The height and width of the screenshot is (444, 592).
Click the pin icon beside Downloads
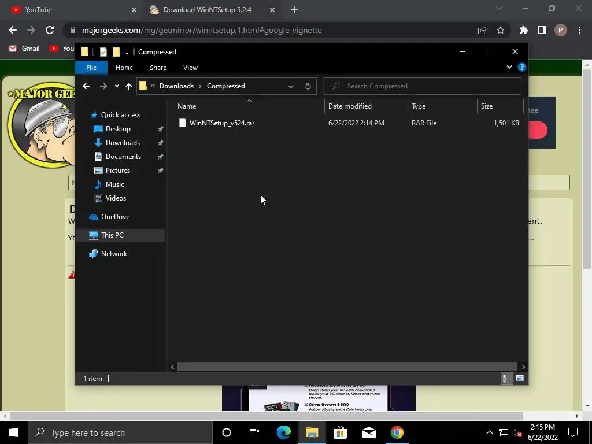(161, 143)
